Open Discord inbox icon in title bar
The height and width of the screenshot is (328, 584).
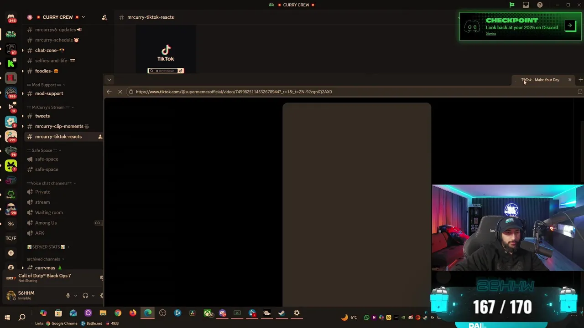pyautogui.click(x=526, y=5)
